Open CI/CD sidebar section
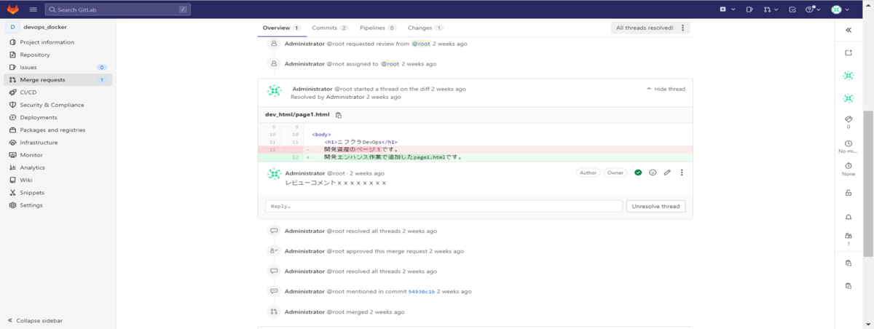 [28, 92]
